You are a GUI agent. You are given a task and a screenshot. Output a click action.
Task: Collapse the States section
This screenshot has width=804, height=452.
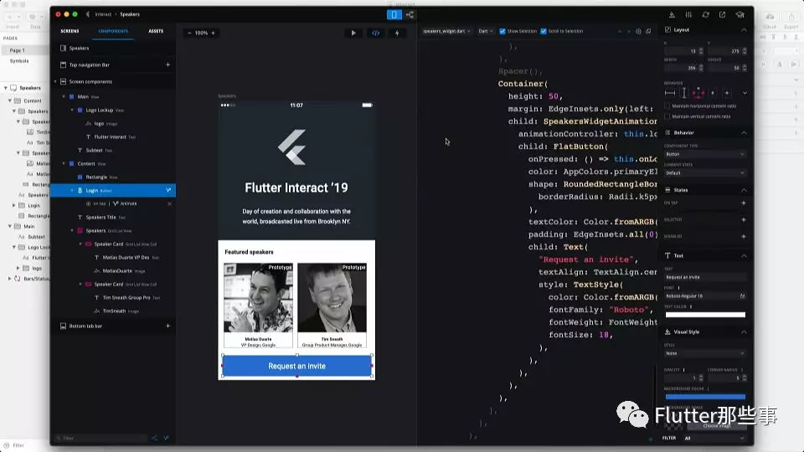tap(744, 190)
